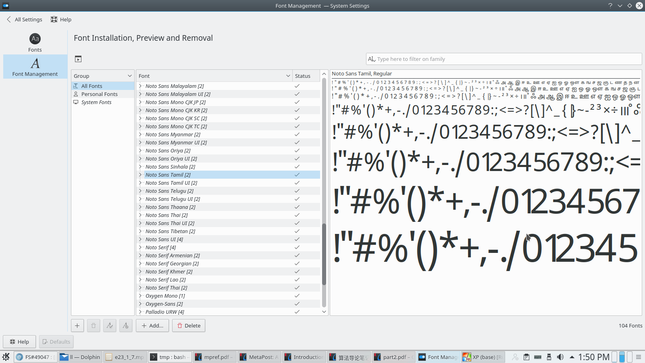Screen dimensions: 645x363
Task: Click status checkmark for Oxygen Mono
Action: point(297,296)
